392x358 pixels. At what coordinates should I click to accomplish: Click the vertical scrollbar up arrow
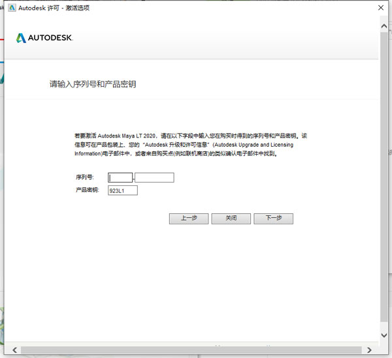pyautogui.click(x=384, y=26)
